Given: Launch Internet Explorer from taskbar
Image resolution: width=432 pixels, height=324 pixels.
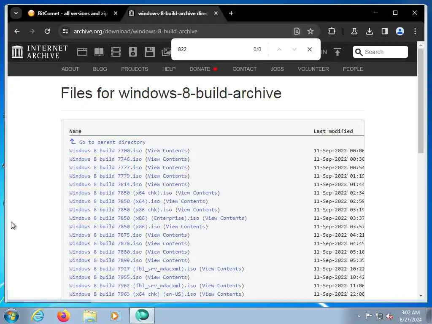Looking at the screenshot, I should (x=38, y=316).
